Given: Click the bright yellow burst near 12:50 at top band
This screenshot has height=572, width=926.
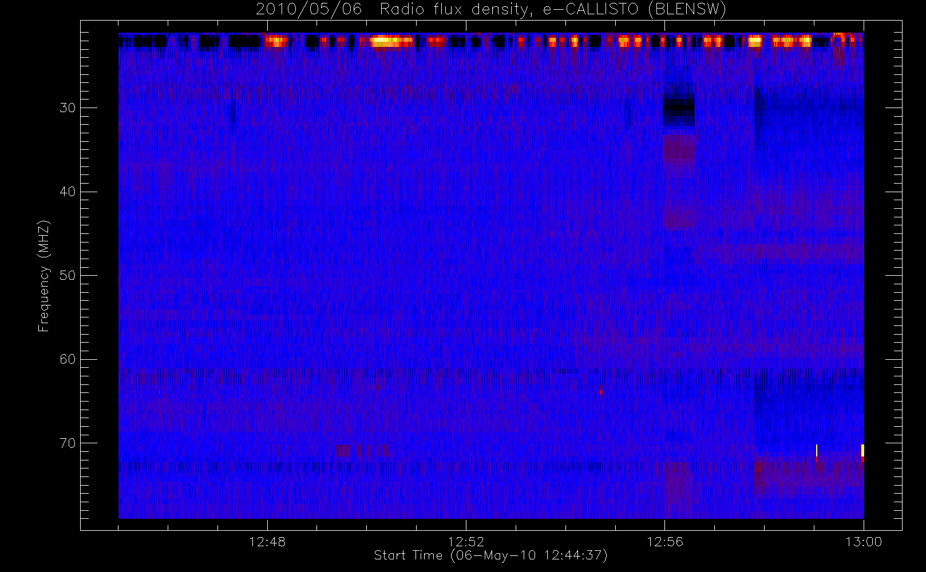Looking at the screenshot, I should [391, 41].
